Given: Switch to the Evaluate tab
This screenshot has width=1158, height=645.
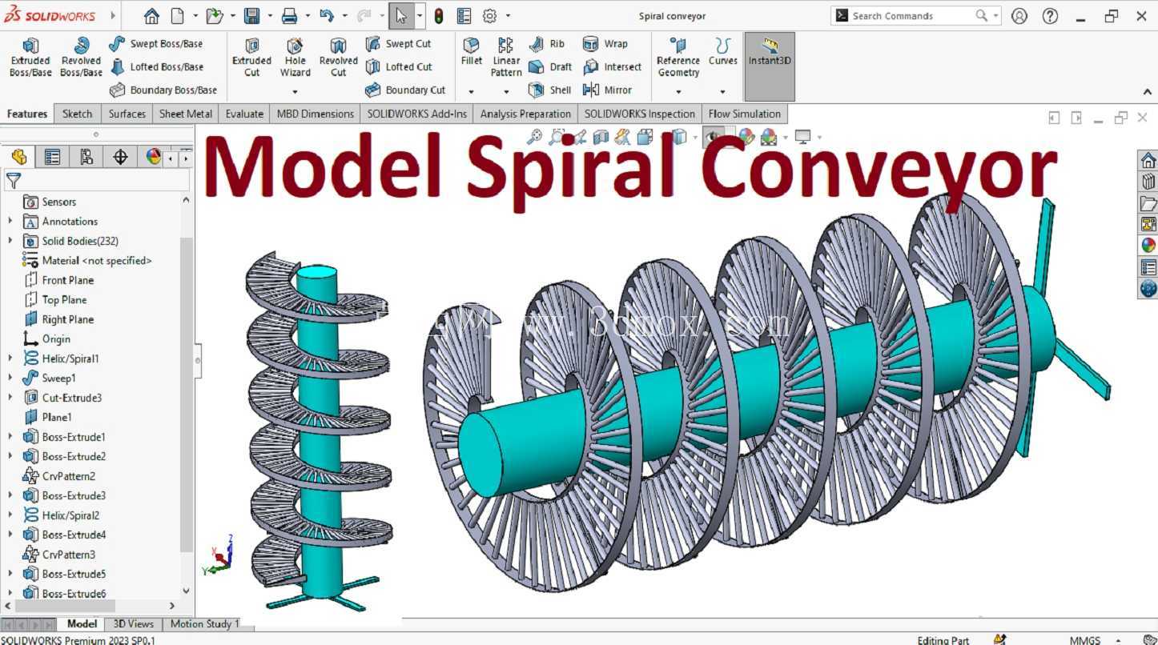Looking at the screenshot, I should (244, 114).
